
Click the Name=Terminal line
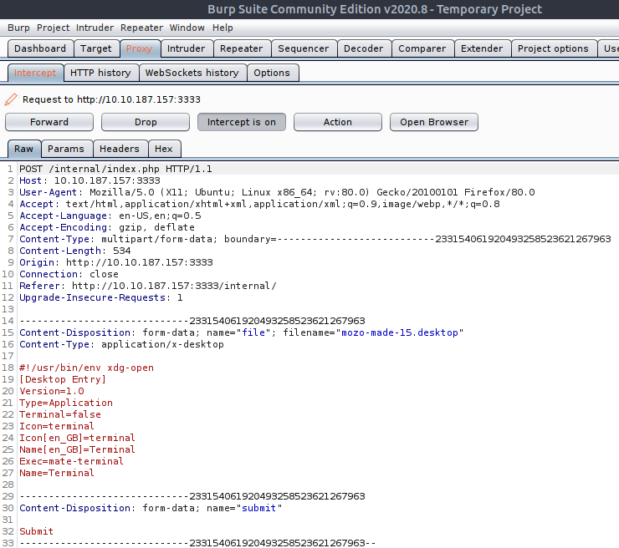coord(57,473)
